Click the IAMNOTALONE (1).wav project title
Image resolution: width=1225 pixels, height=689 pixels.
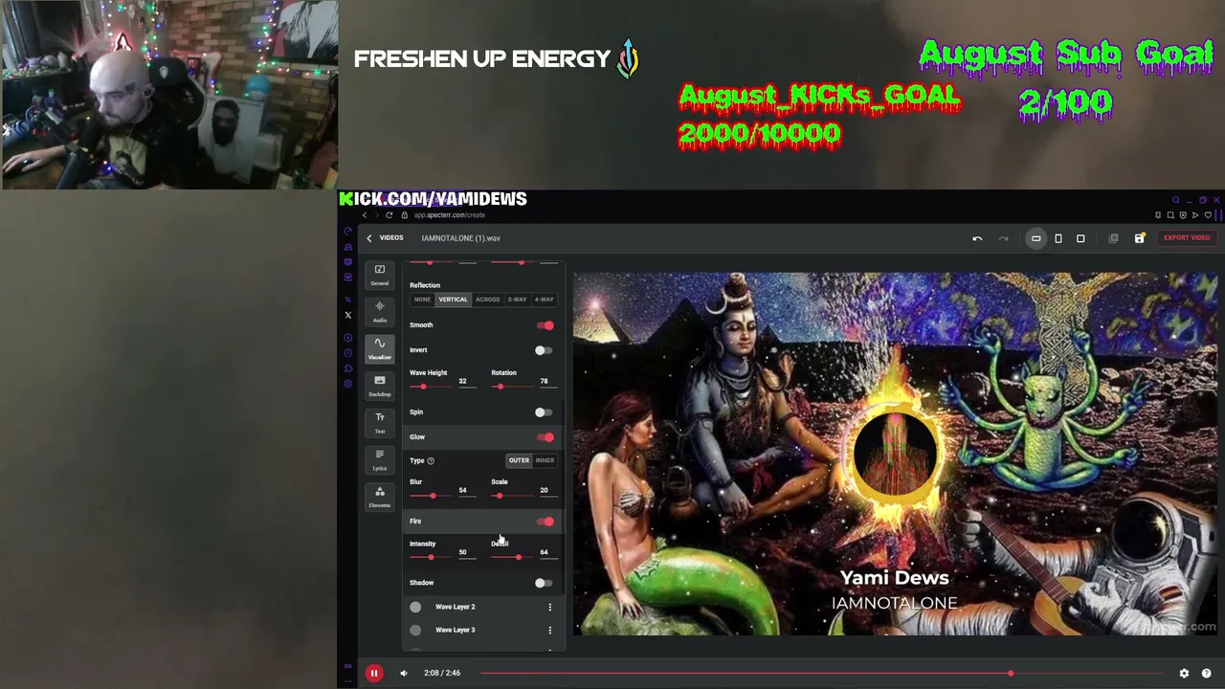pos(460,238)
